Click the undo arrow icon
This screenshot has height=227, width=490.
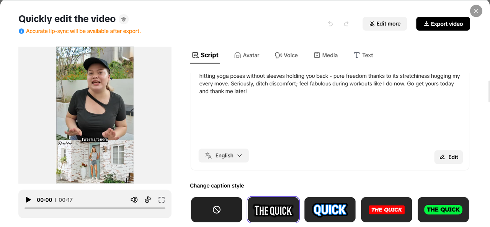pyautogui.click(x=330, y=24)
